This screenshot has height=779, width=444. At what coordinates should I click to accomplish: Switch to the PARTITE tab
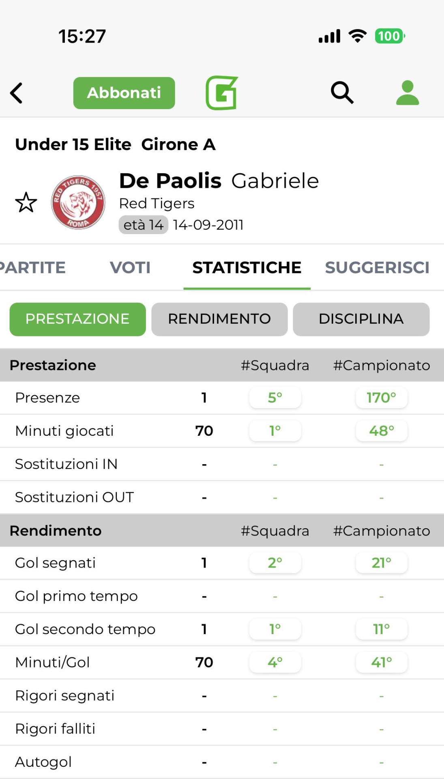32,267
